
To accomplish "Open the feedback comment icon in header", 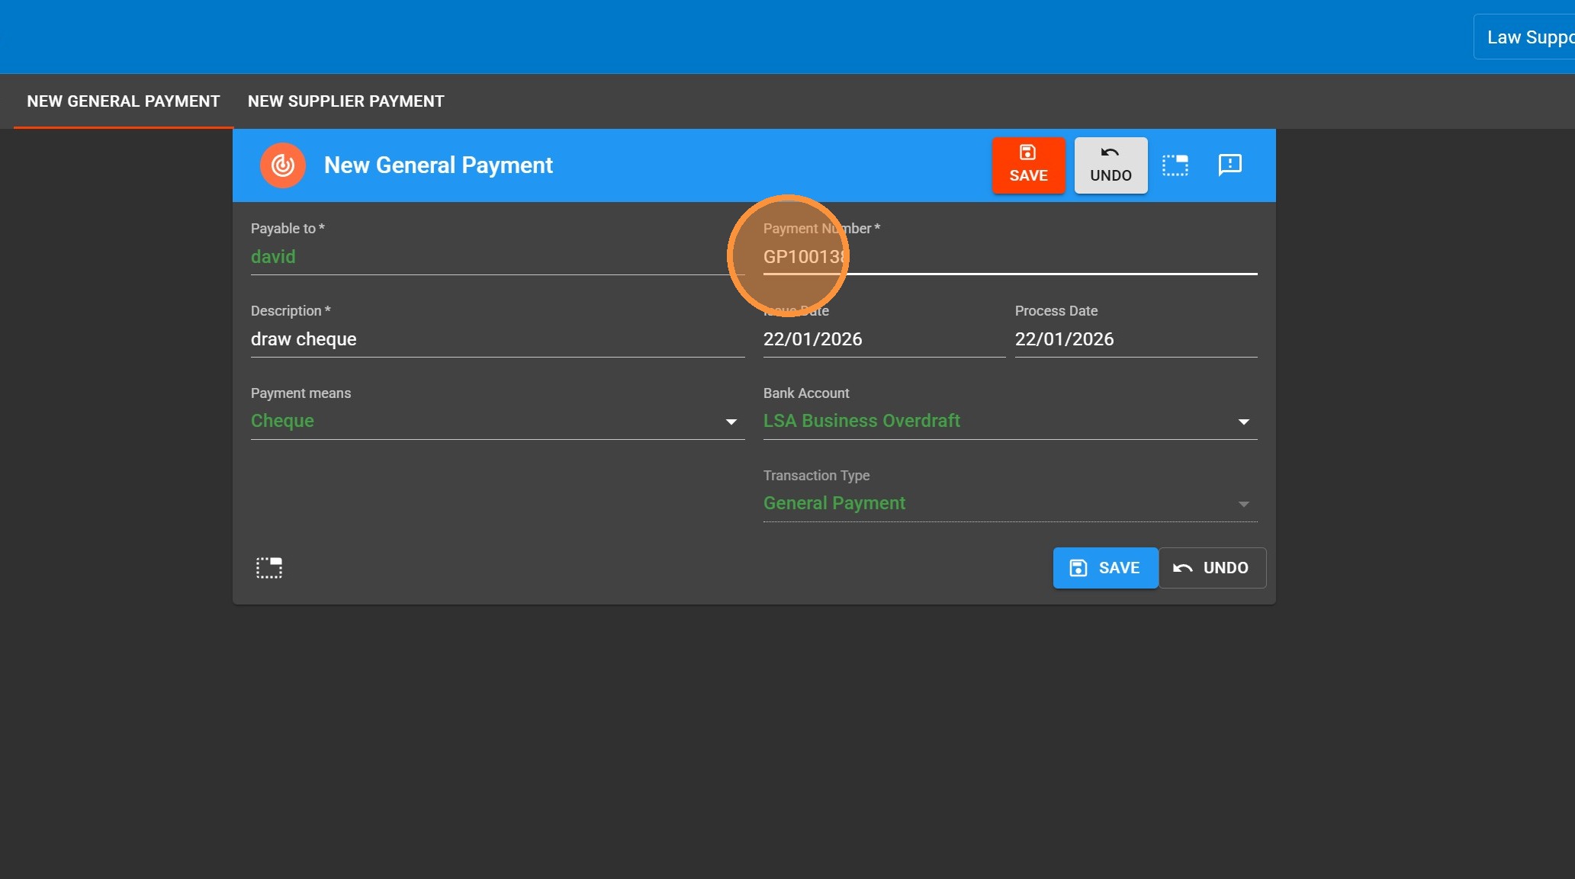I will 1229,165.
